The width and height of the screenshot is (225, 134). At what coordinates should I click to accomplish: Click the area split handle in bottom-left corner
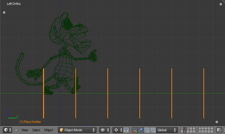pyautogui.click(x=2, y=132)
